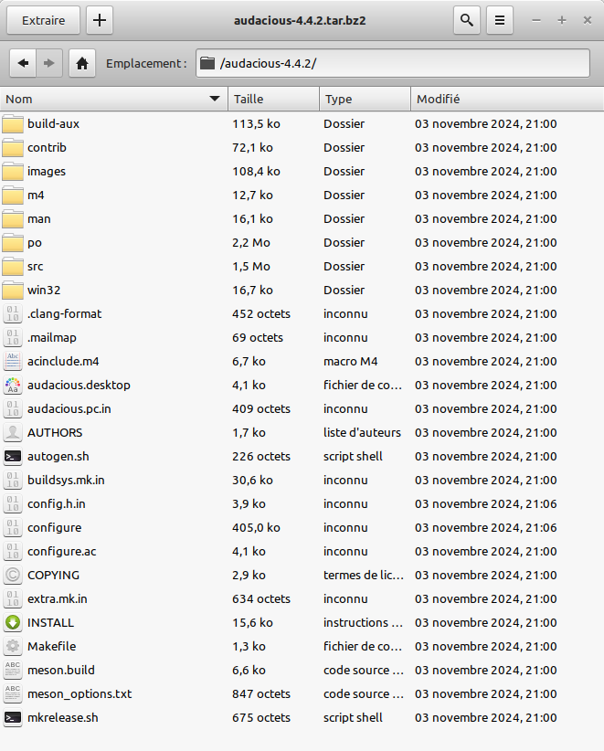This screenshot has width=604, height=751.
Task: Click the 452 octets size cell
Action: coord(261,313)
